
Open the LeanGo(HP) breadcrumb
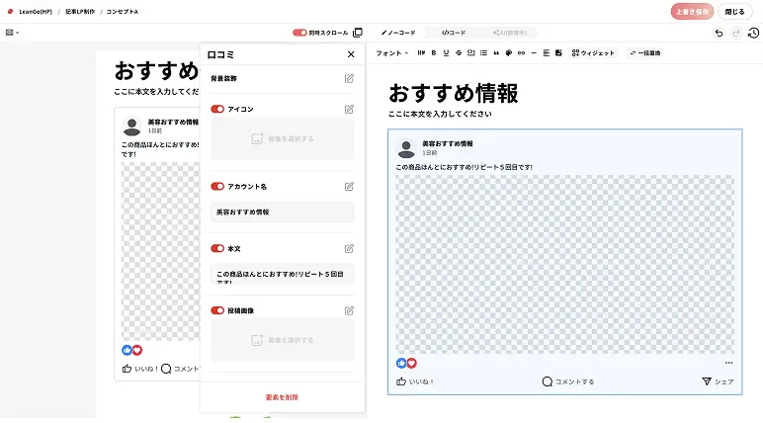(x=35, y=12)
